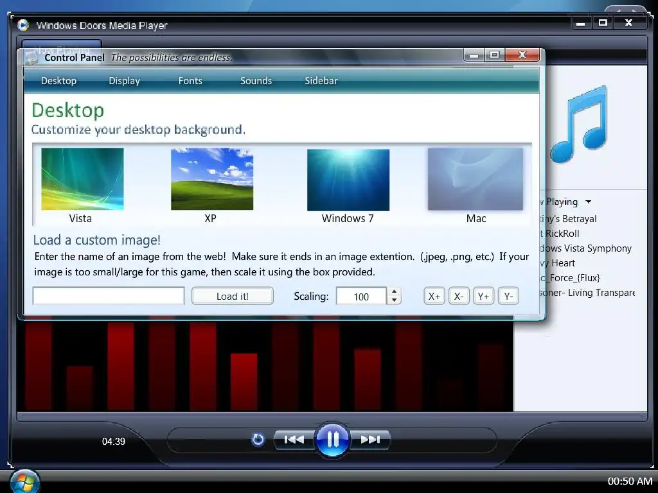Click the taskbar clock showing 00:50 AM
Viewport: 658px width, 493px height.
coord(630,481)
